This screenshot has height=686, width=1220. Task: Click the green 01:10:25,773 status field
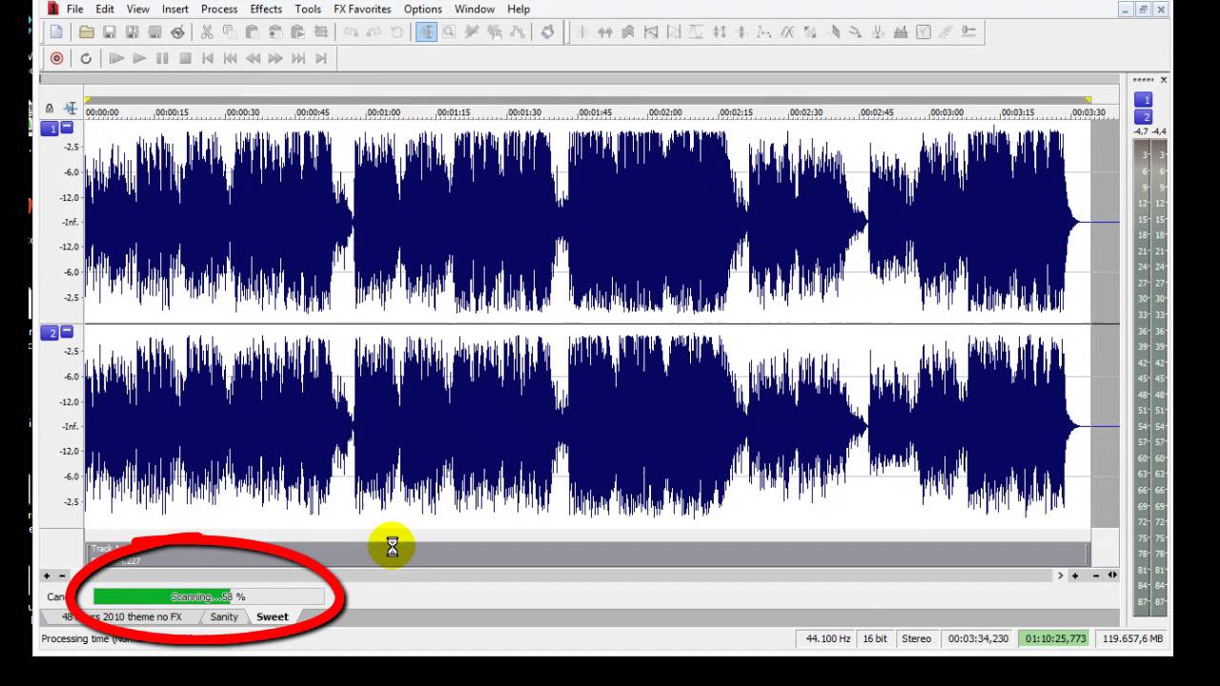click(1055, 638)
